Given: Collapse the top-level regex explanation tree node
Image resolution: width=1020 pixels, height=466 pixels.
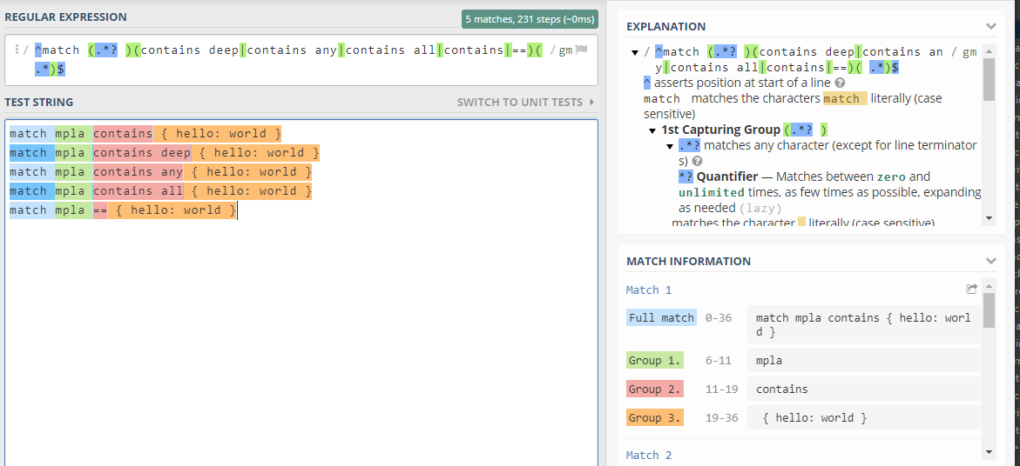Looking at the screenshot, I should tap(635, 52).
